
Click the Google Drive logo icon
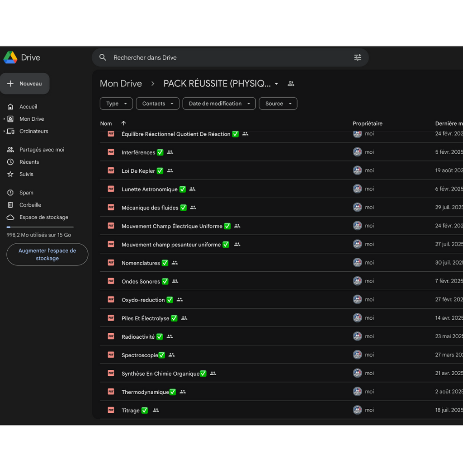tap(10, 57)
